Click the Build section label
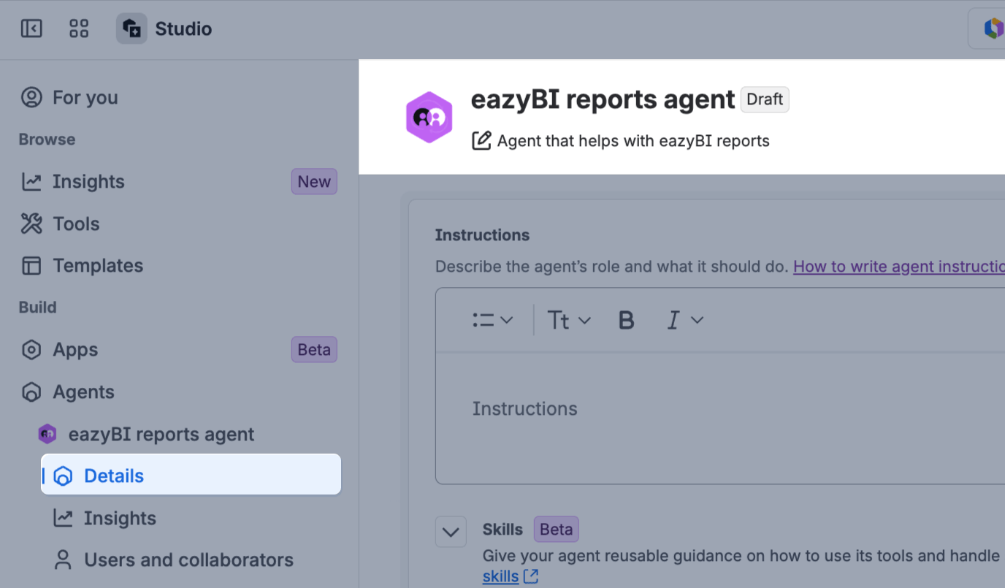This screenshot has width=1005, height=588. [37, 308]
